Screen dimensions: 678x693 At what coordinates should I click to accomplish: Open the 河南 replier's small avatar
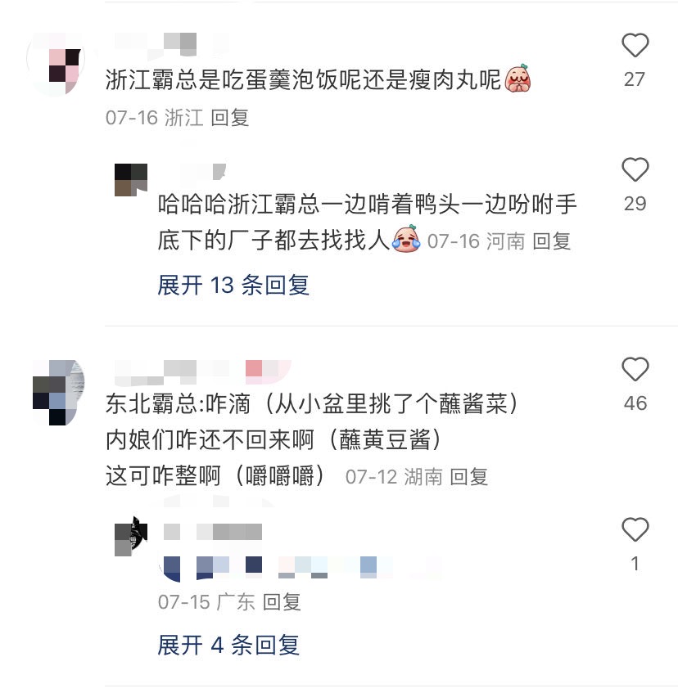[131, 179]
